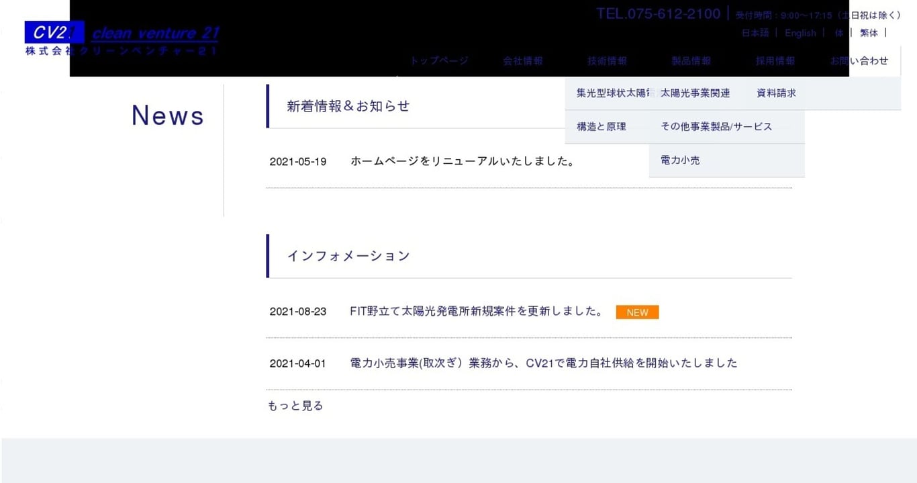Open the 採用情報 navigation item
This screenshot has width=917, height=483.
[775, 60]
